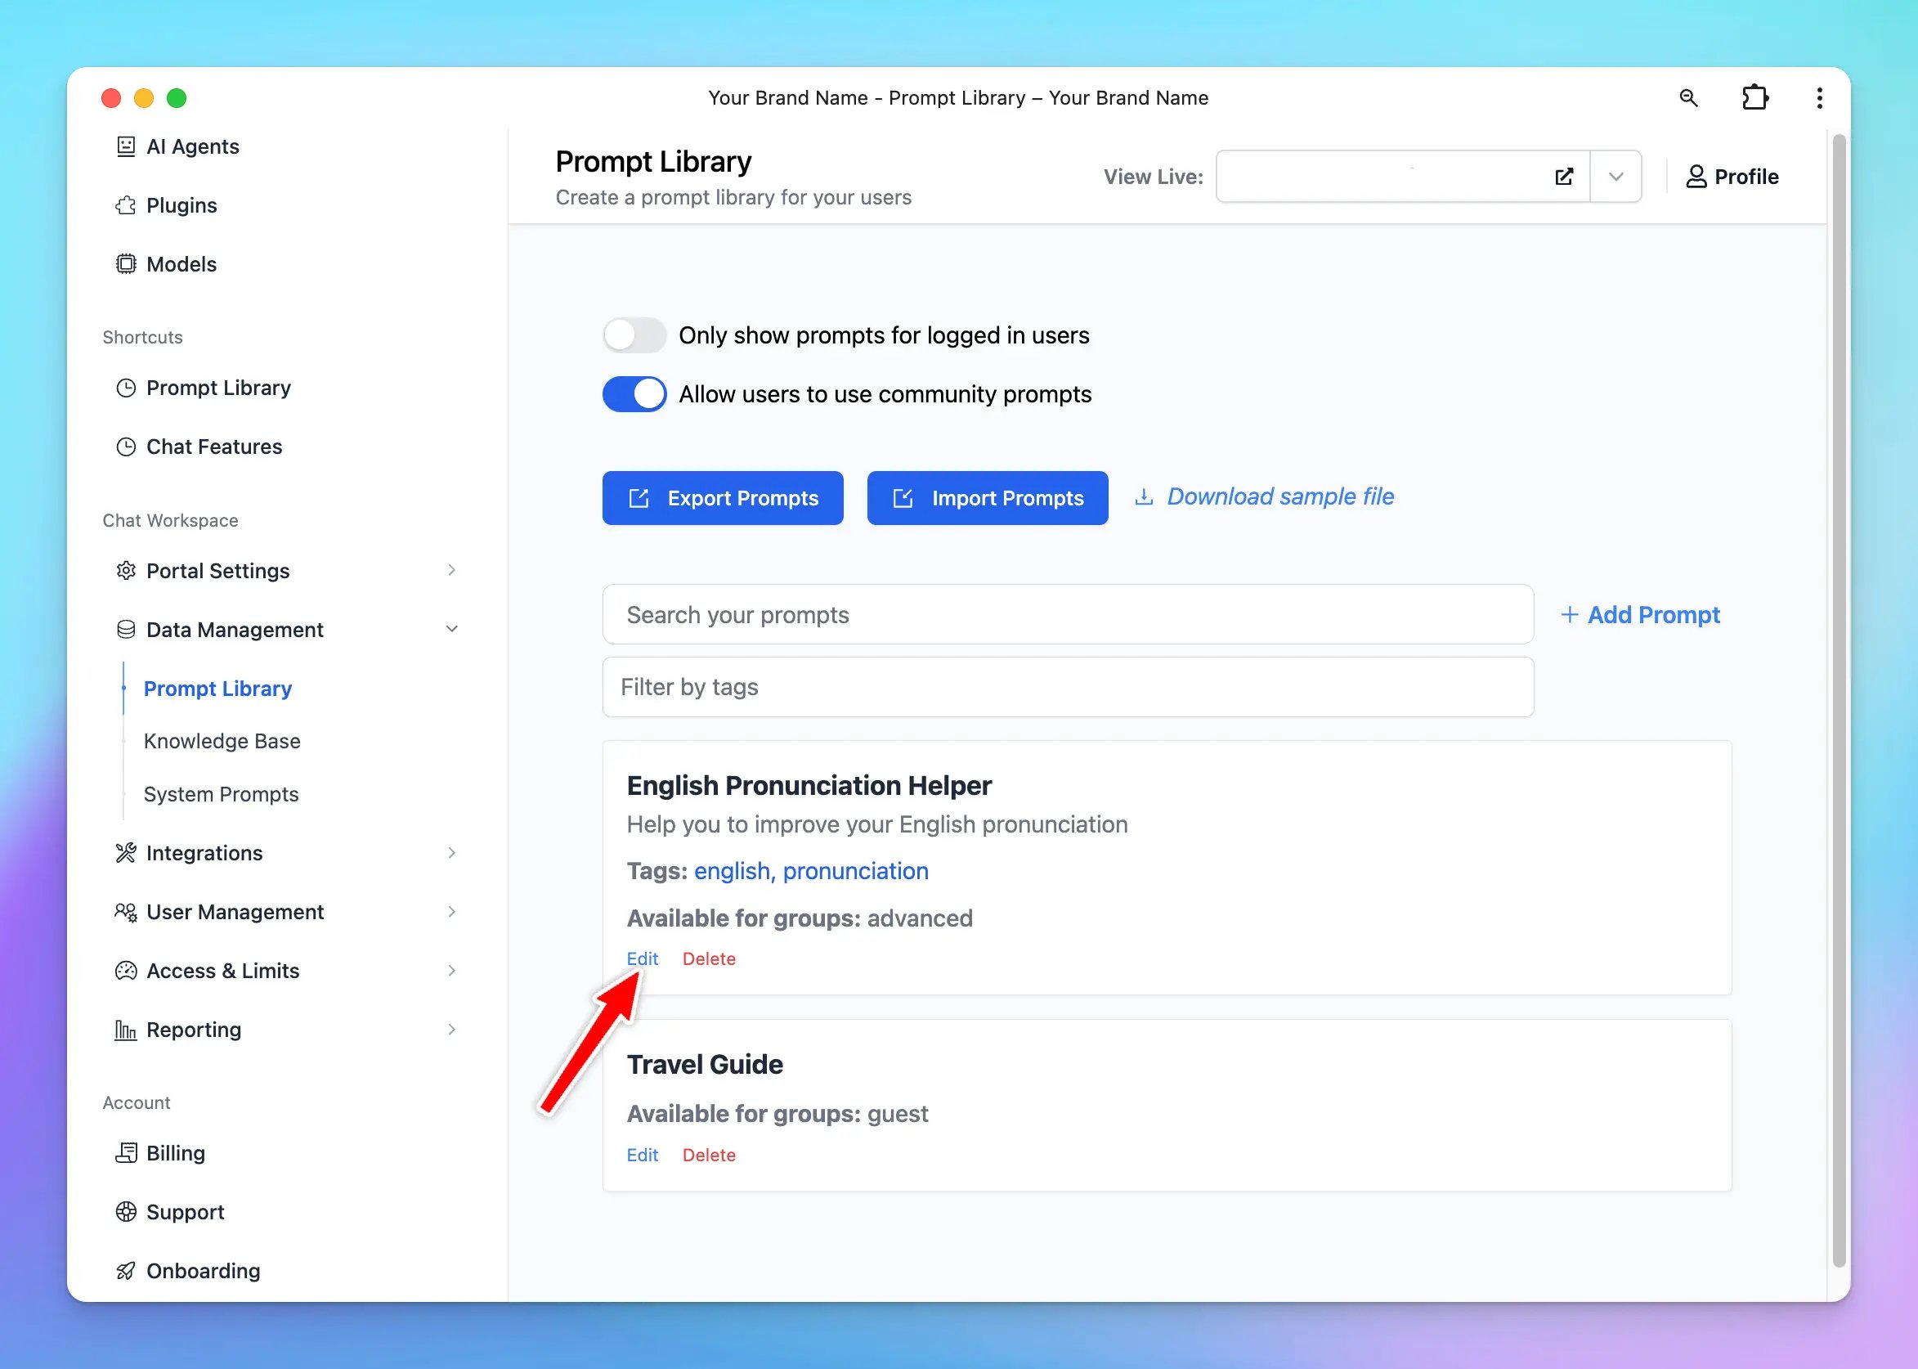Click the browser search magnifier icon
The image size is (1918, 1369).
[1688, 98]
